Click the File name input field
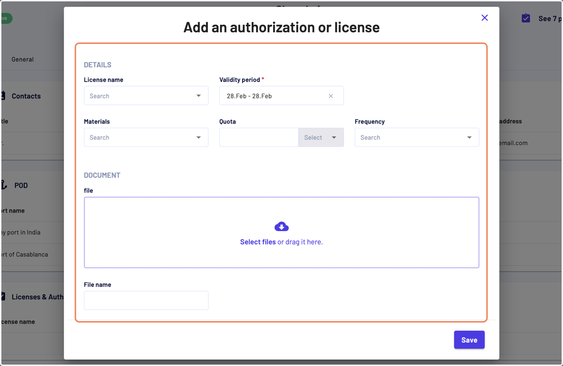 click(x=146, y=300)
